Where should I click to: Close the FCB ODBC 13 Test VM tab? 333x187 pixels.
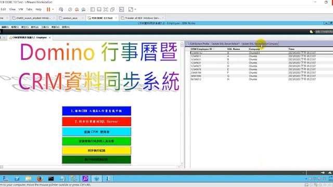click(x=116, y=18)
